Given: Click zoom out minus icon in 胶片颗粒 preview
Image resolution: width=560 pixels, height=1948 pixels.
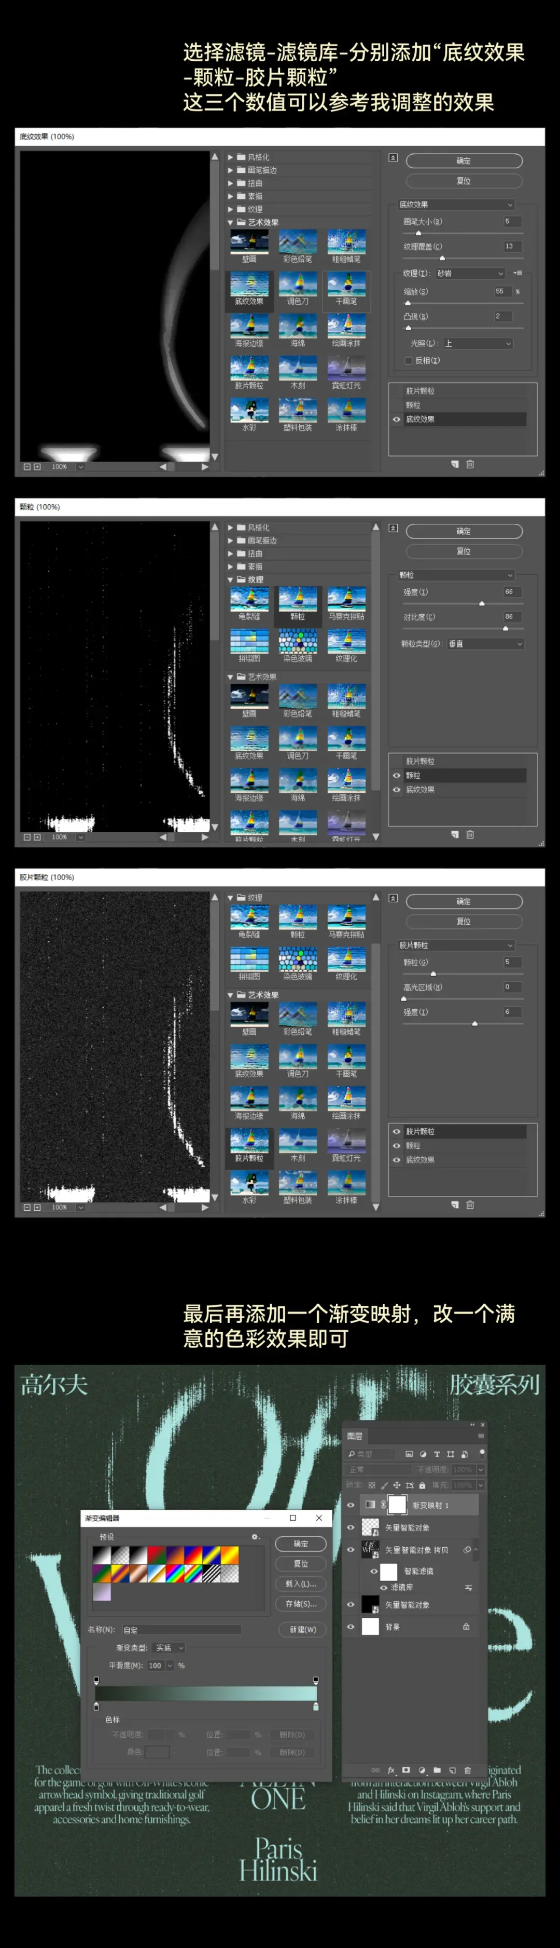Looking at the screenshot, I should point(27,1207).
